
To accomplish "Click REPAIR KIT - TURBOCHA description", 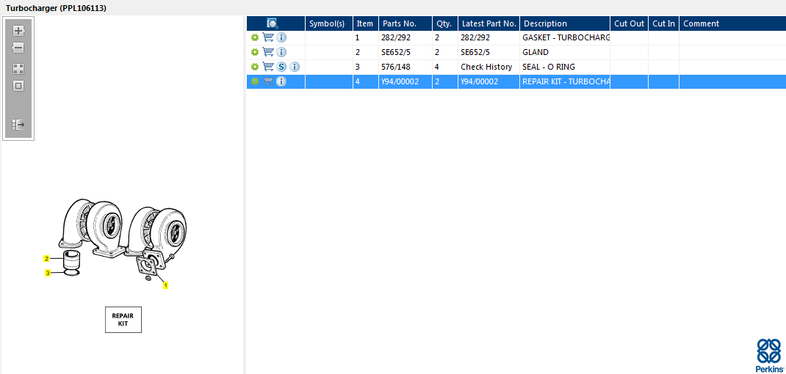I will 565,81.
